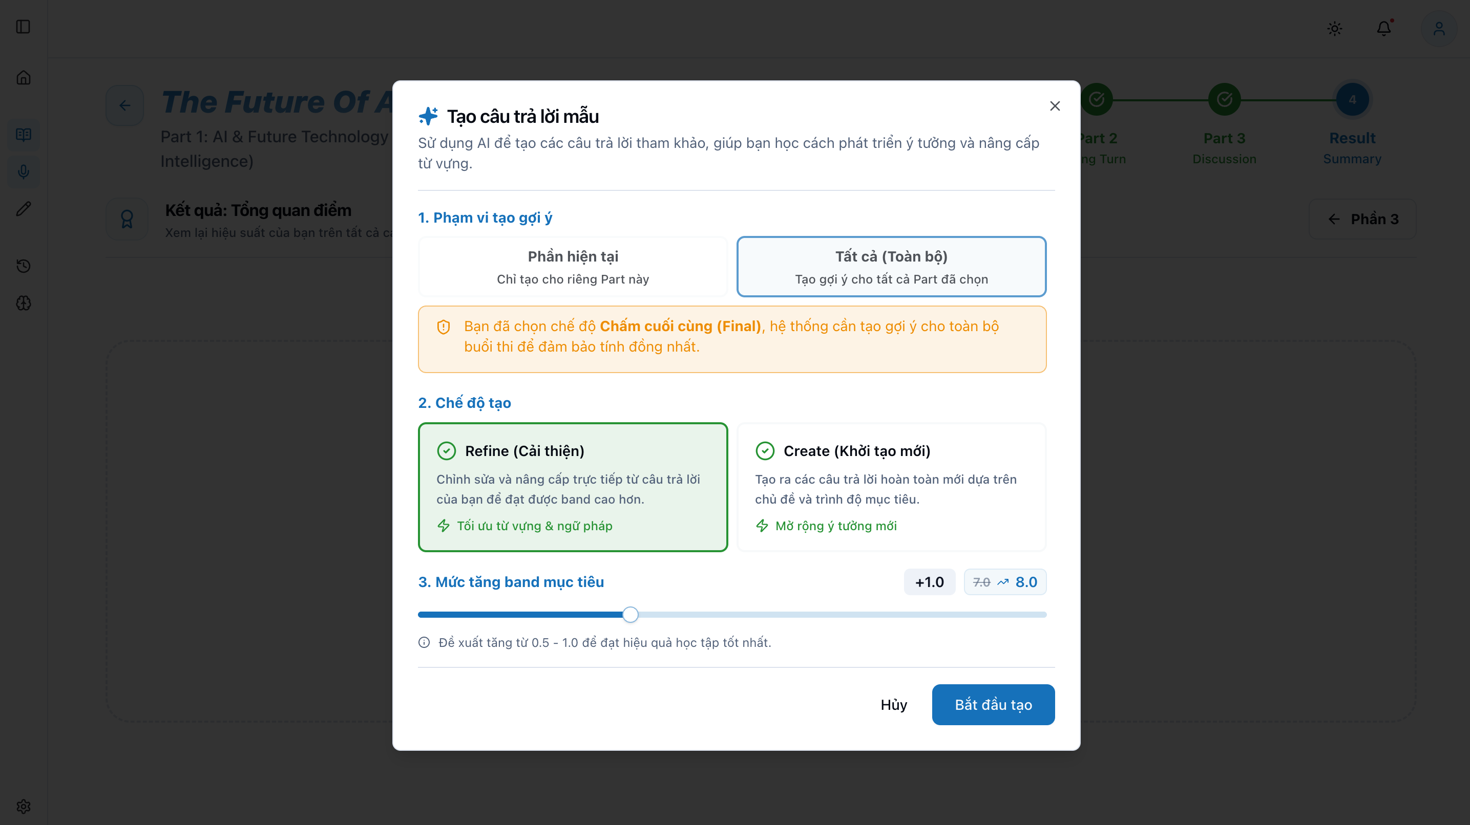Open the microphone speaking icon
Screen dimensions: 1470x825
[x=24, y=171]
